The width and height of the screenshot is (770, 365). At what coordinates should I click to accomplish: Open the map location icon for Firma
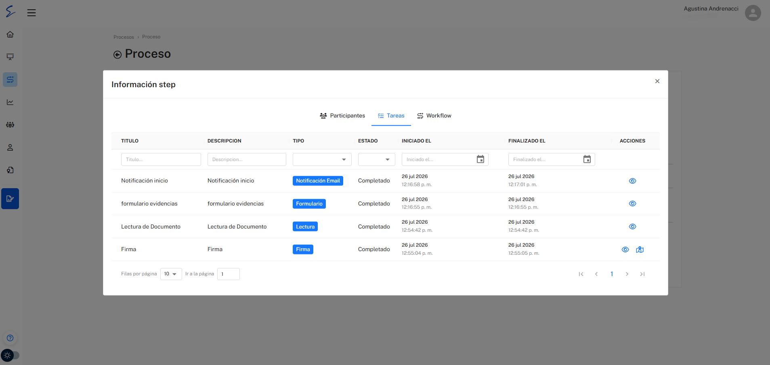click(640, 250)
